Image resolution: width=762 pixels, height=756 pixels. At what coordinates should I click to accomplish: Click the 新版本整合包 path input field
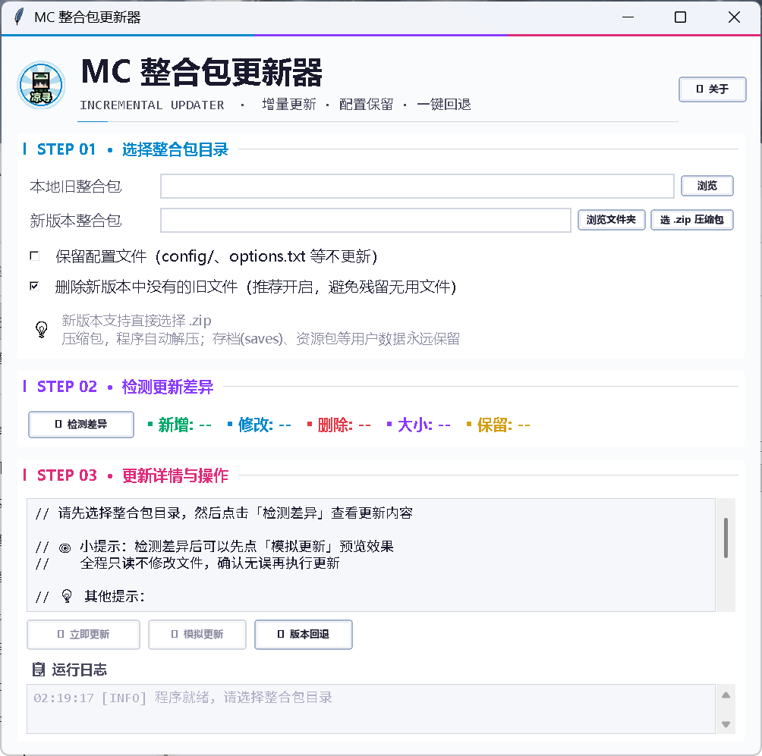(366, 221)
